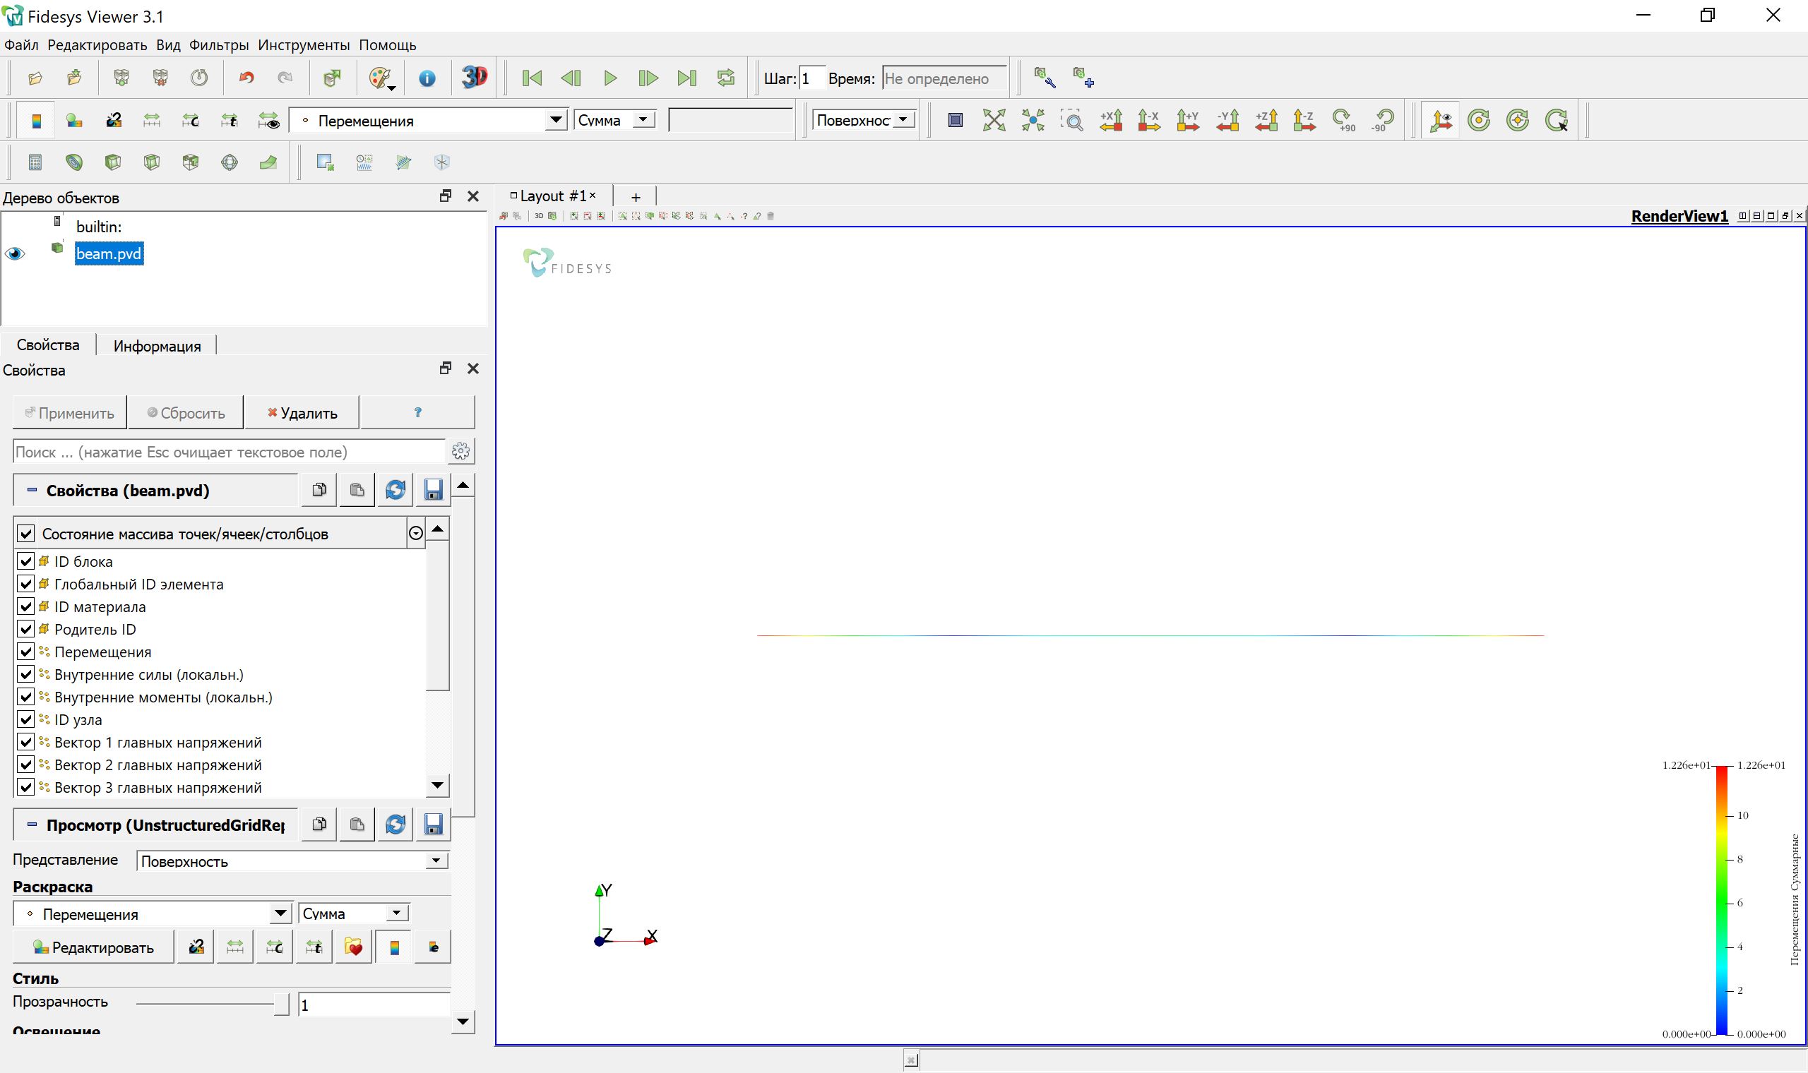Click the calculator filter icon
1808x1073 pixels.
tap(35, 162)
